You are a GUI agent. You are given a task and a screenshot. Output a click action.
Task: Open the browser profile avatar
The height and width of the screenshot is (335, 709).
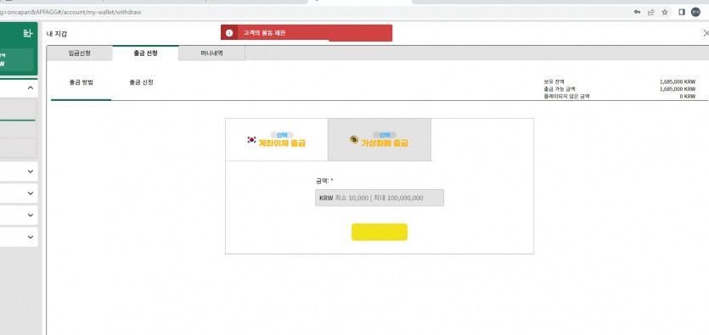click(x=696, y=12)
